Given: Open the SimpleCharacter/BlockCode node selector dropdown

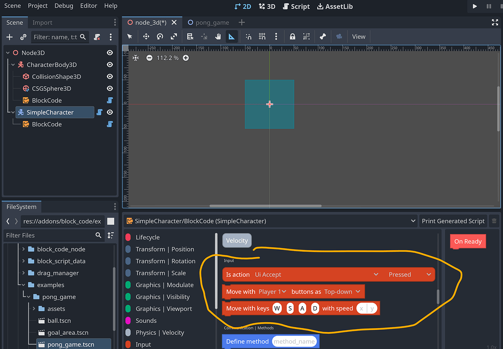Looking at the screenshot, I should click(x=270, y=221).
